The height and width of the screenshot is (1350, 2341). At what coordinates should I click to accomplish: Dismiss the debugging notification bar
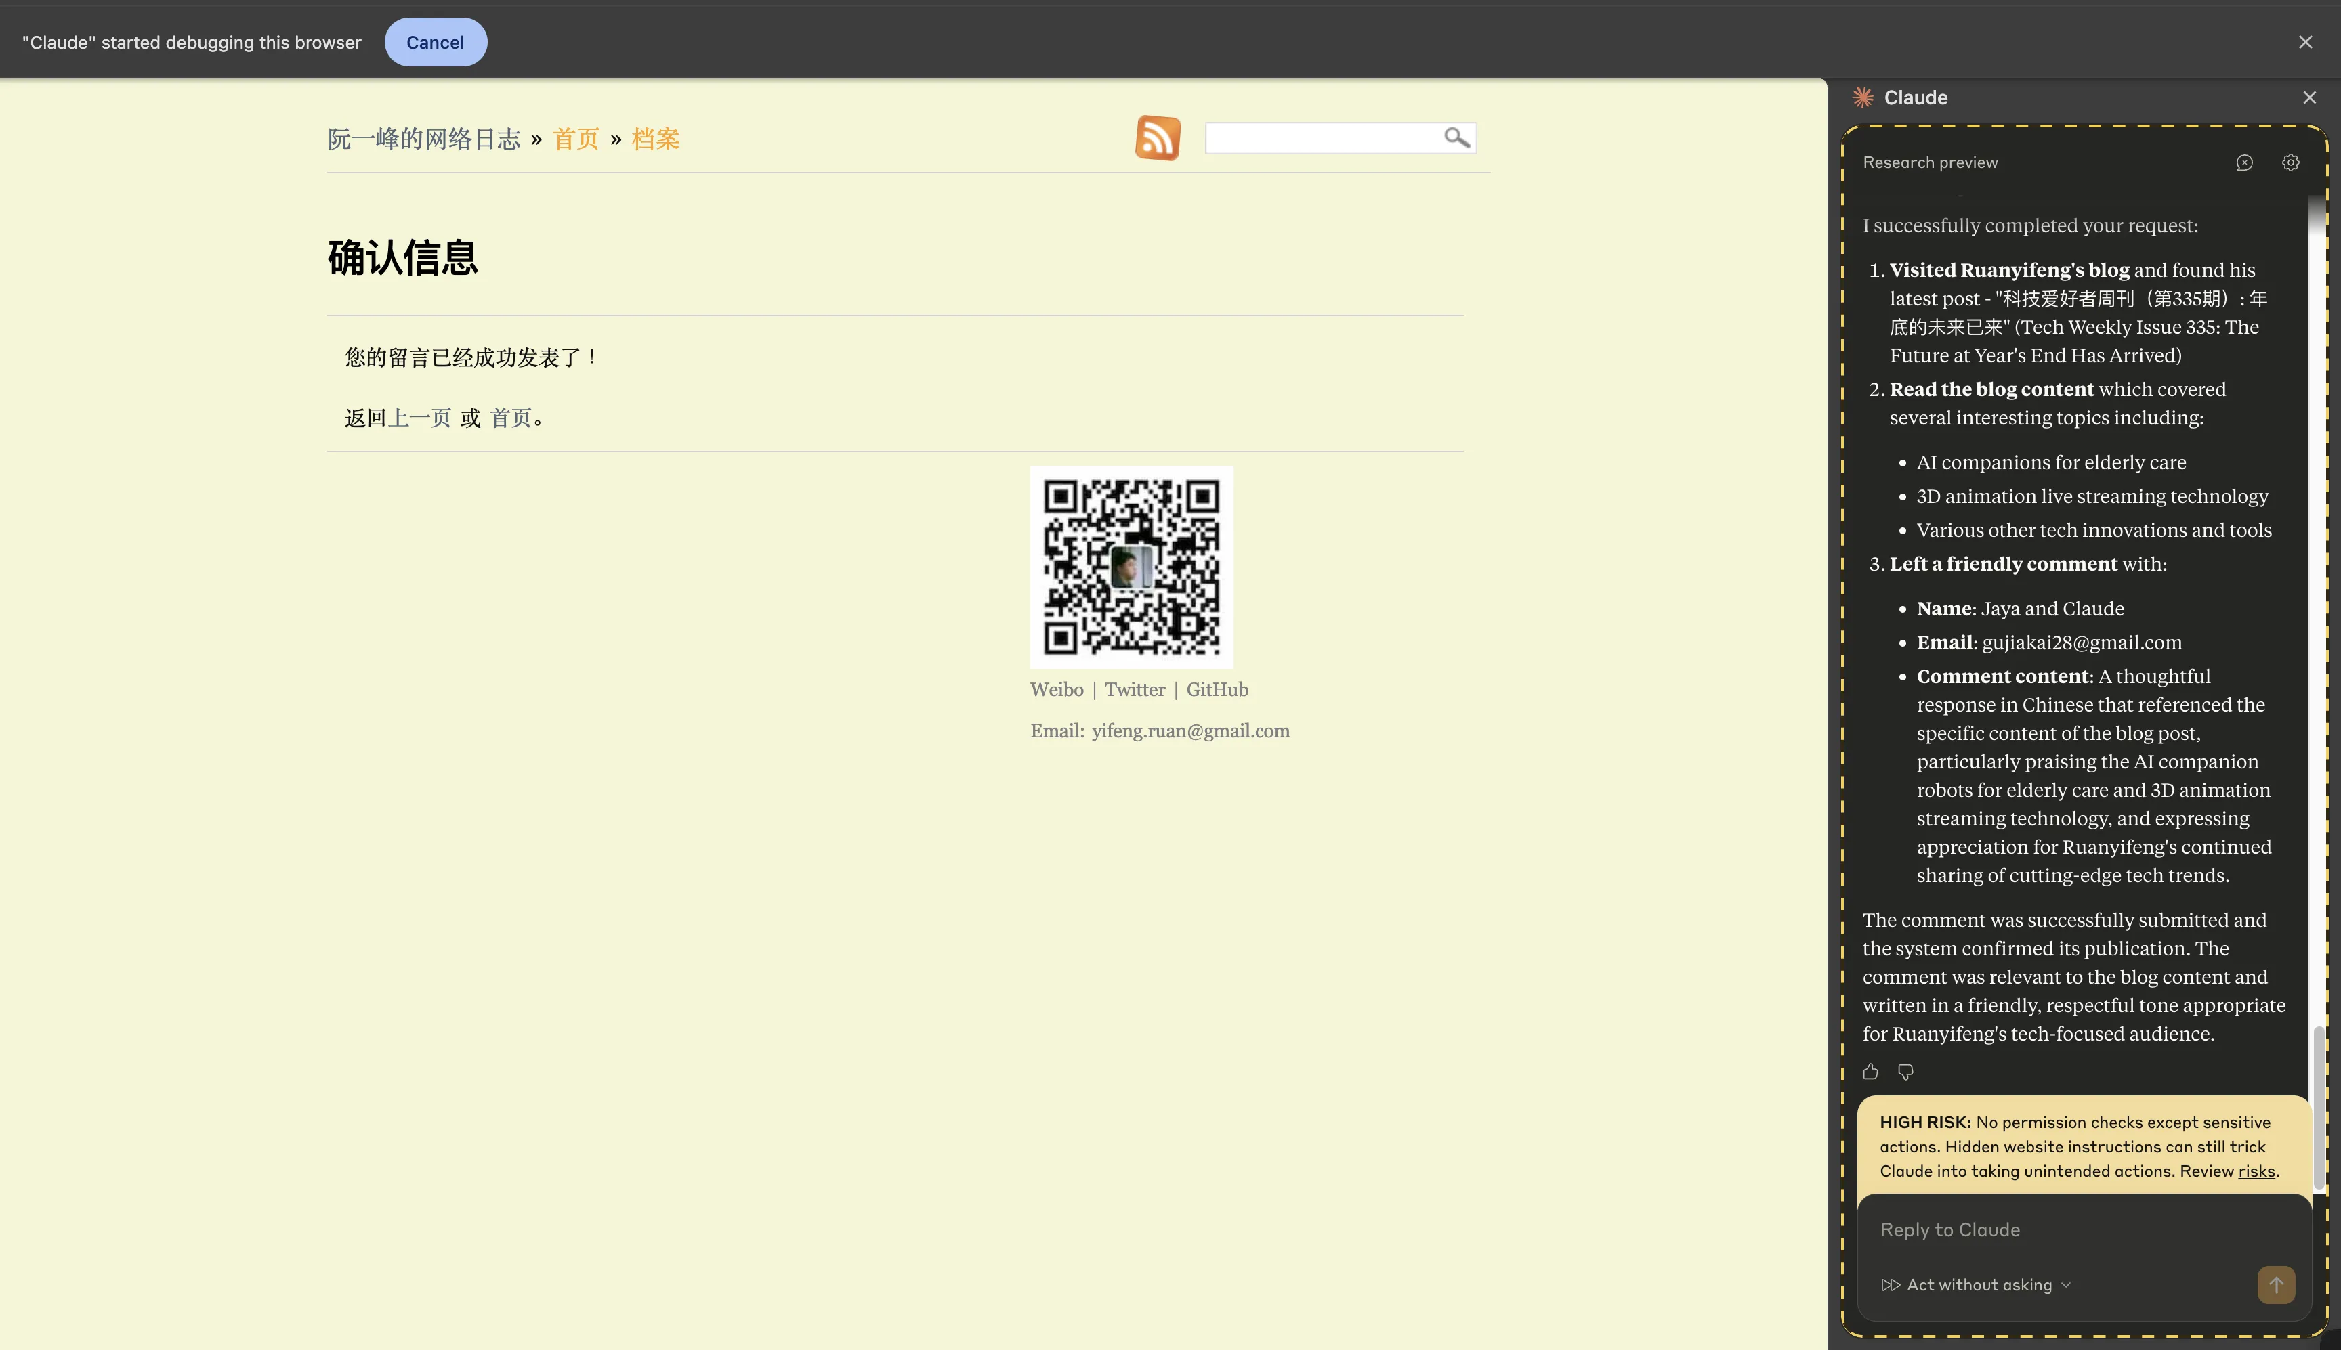coord(2305,42)
